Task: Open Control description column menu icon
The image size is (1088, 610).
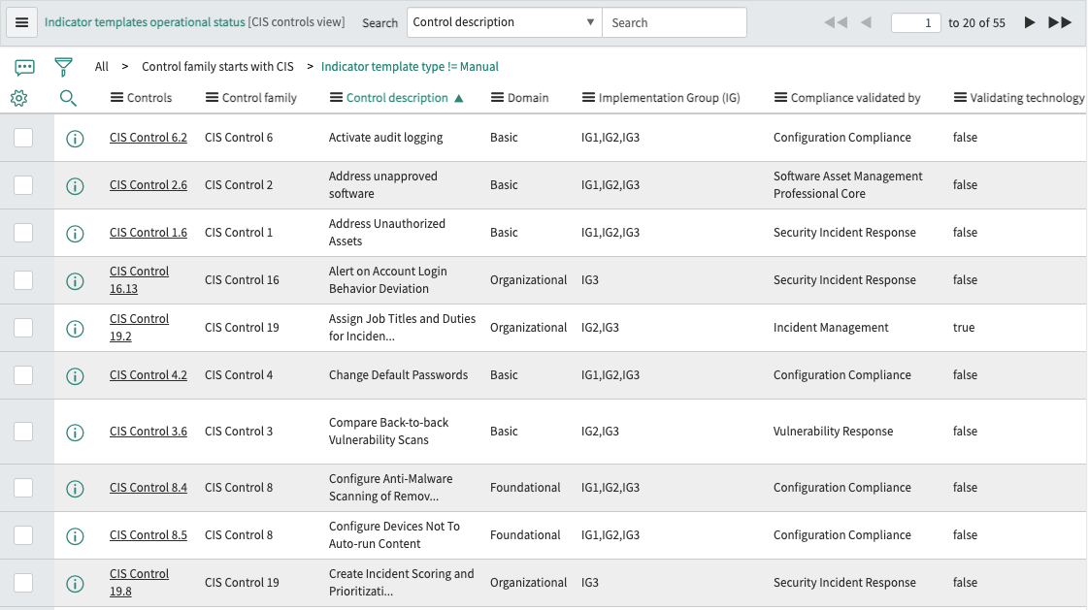Action: pyautogui.click(x=336, y=98)
